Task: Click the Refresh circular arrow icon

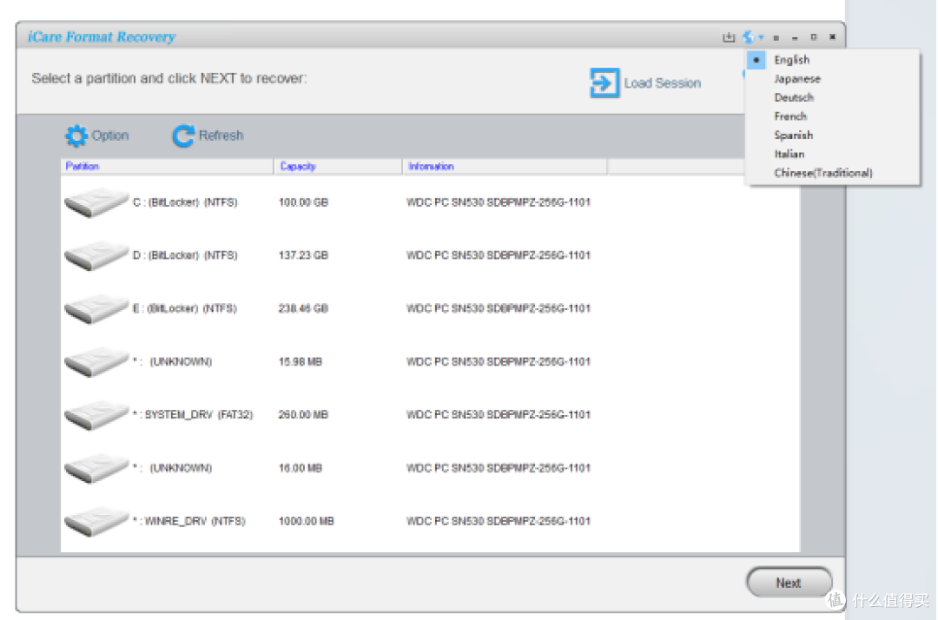Action: click(183, 135)
